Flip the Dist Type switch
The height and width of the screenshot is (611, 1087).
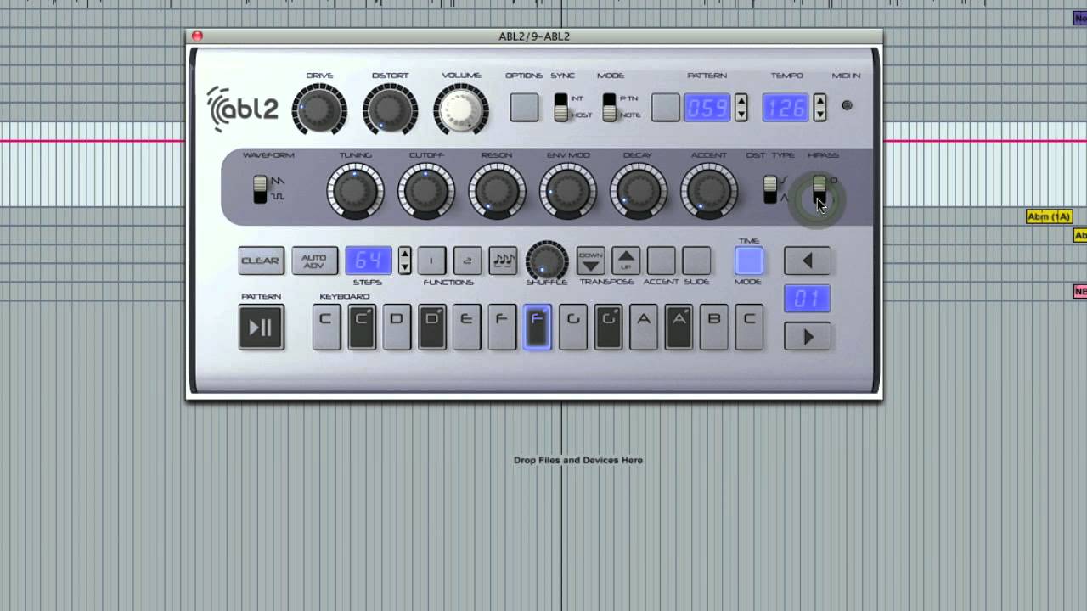770,189
